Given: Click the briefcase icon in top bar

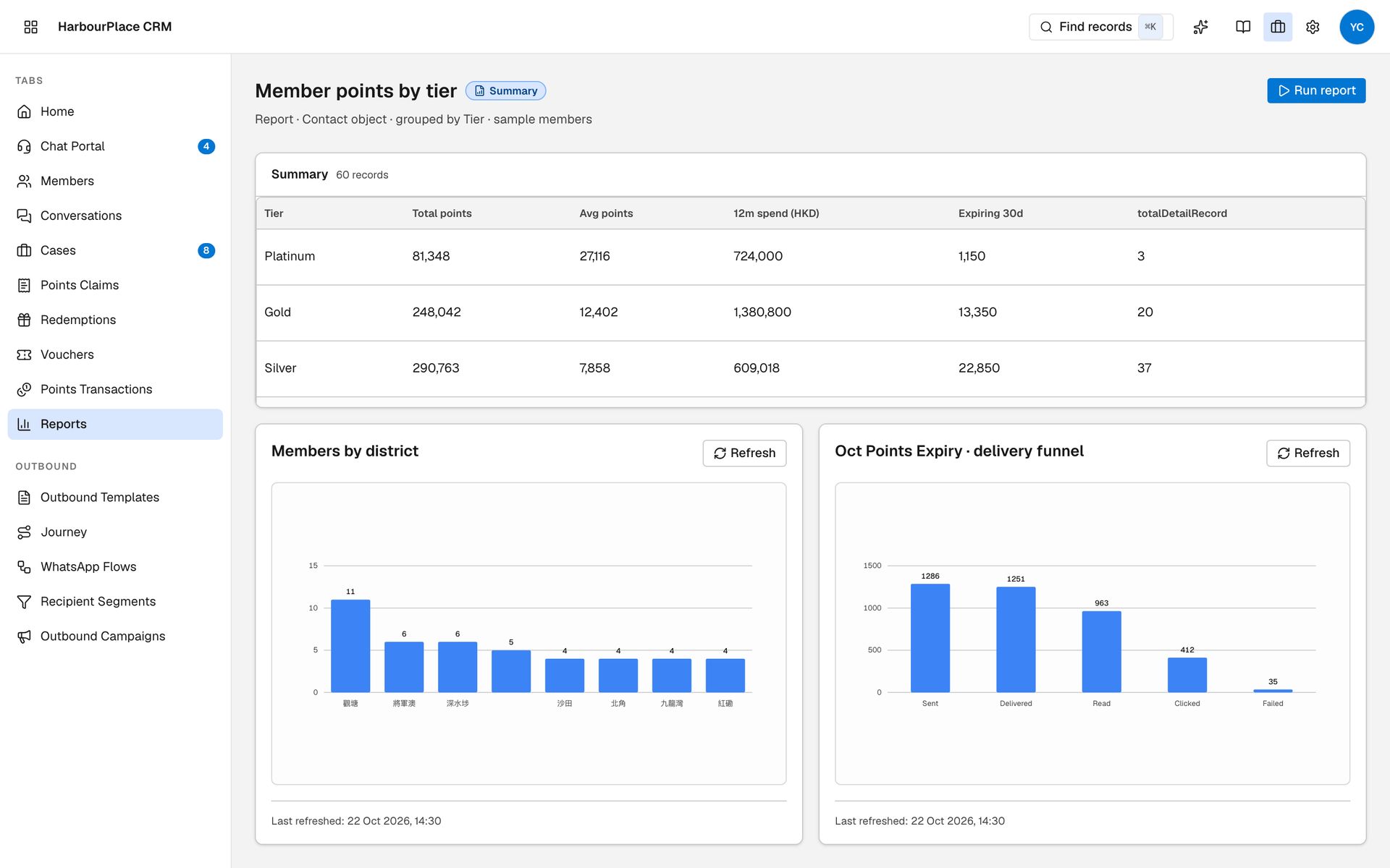Looking at the screenshot, I should [x=1278, y=27].
